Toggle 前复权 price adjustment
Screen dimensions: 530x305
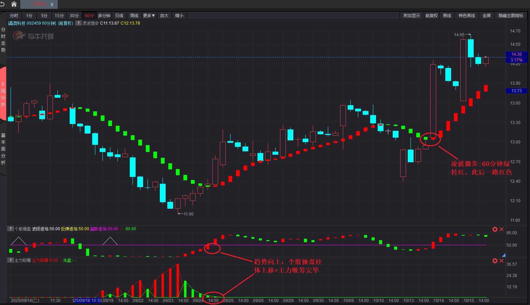point(431,16)
